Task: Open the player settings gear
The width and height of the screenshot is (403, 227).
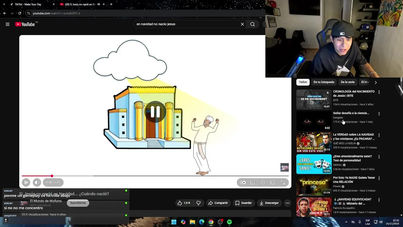Action: pyautogui.click(x=263, y=183)
